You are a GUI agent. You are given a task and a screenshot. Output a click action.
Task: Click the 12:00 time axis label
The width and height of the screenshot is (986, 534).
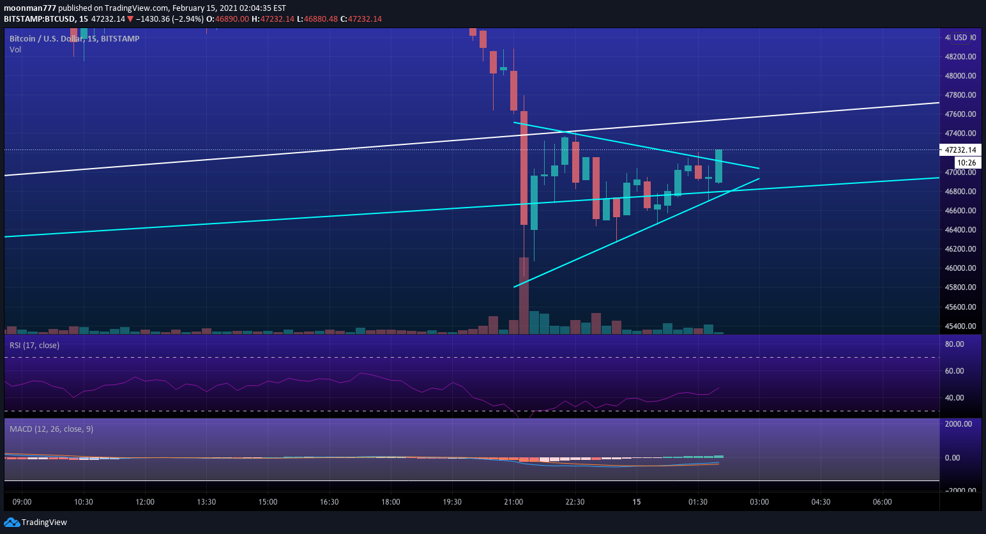(145, 501)
